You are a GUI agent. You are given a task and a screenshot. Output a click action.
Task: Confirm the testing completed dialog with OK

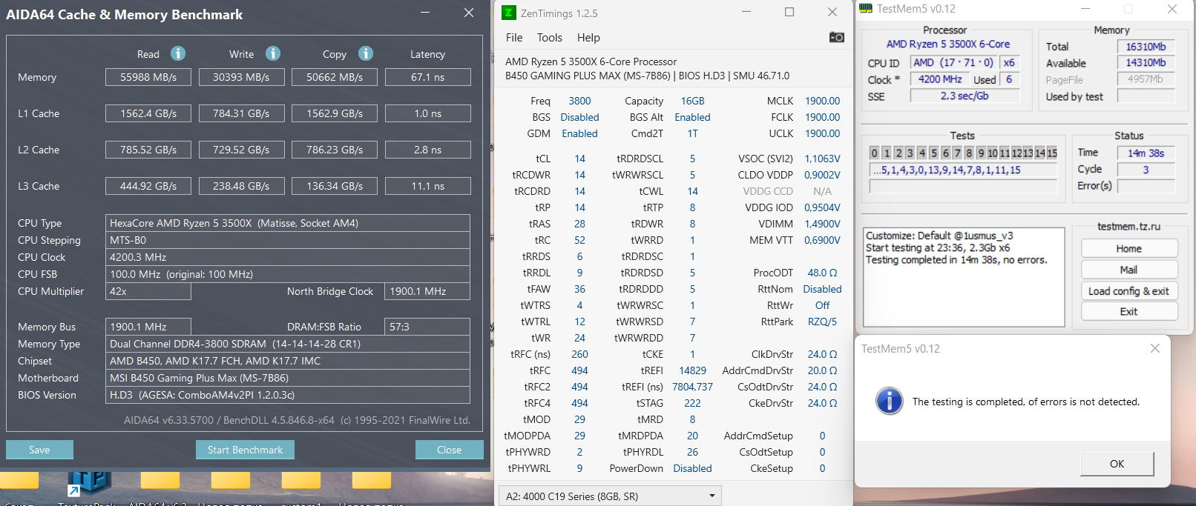(1117, 464)
